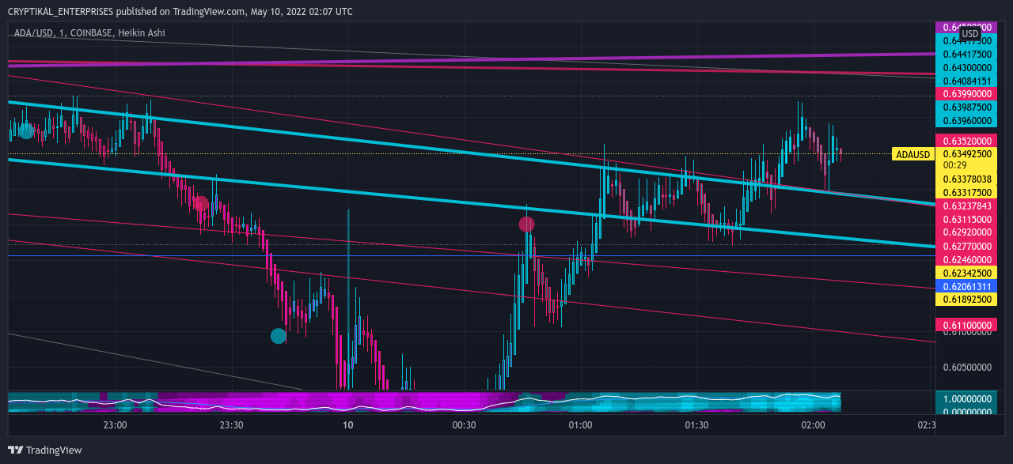1013x464 pixels.
Task: Select the 0.63115000 pink price label
Action: [x=968, y=219]
